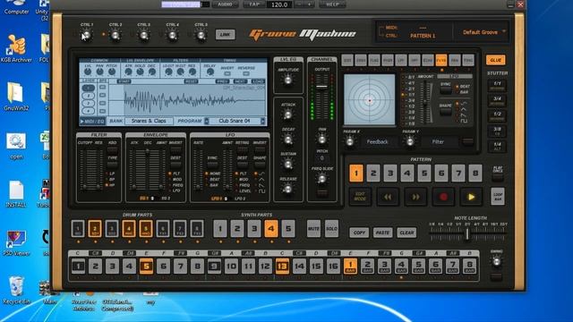This screenshot has width=573, height=322.
Task: Click the effect Amount slider
Action: click(x=425, y=101)
